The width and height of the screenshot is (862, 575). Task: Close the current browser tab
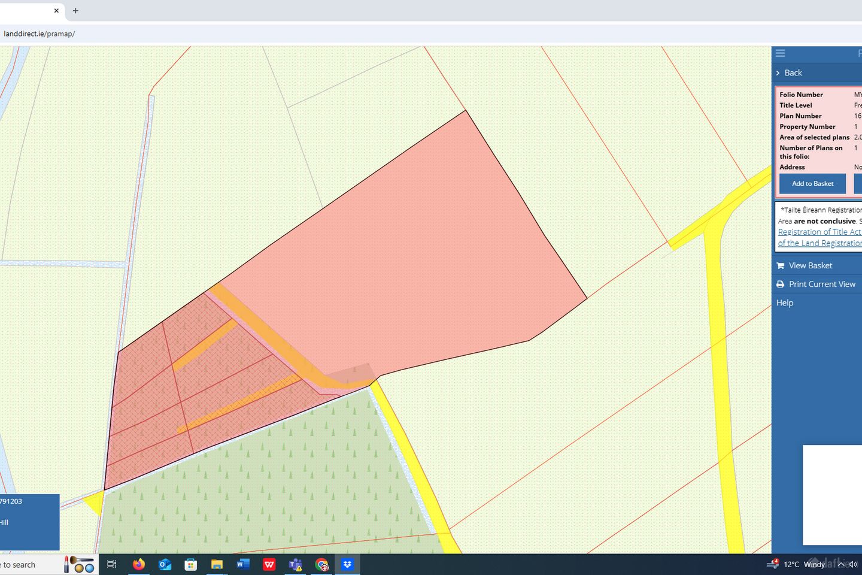click(x=57, y=11)
